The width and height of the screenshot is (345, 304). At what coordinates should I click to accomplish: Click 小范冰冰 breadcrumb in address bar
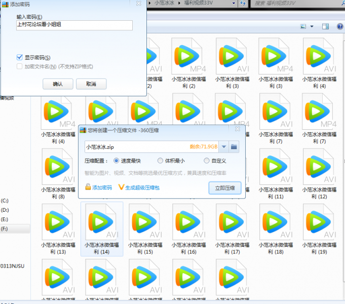[x=164, y=3]
